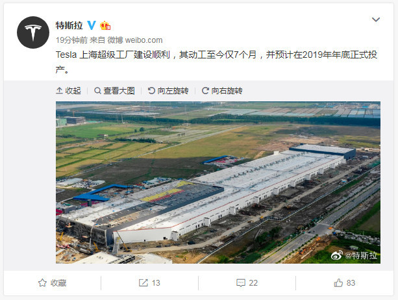Click the upward arrow collapse icon
Screen dimensions: 398x300
(59, 91)
